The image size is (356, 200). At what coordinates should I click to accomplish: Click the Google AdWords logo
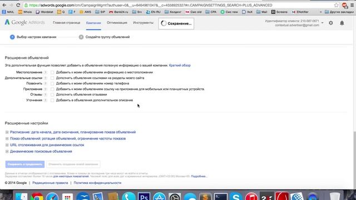point(24,22)
